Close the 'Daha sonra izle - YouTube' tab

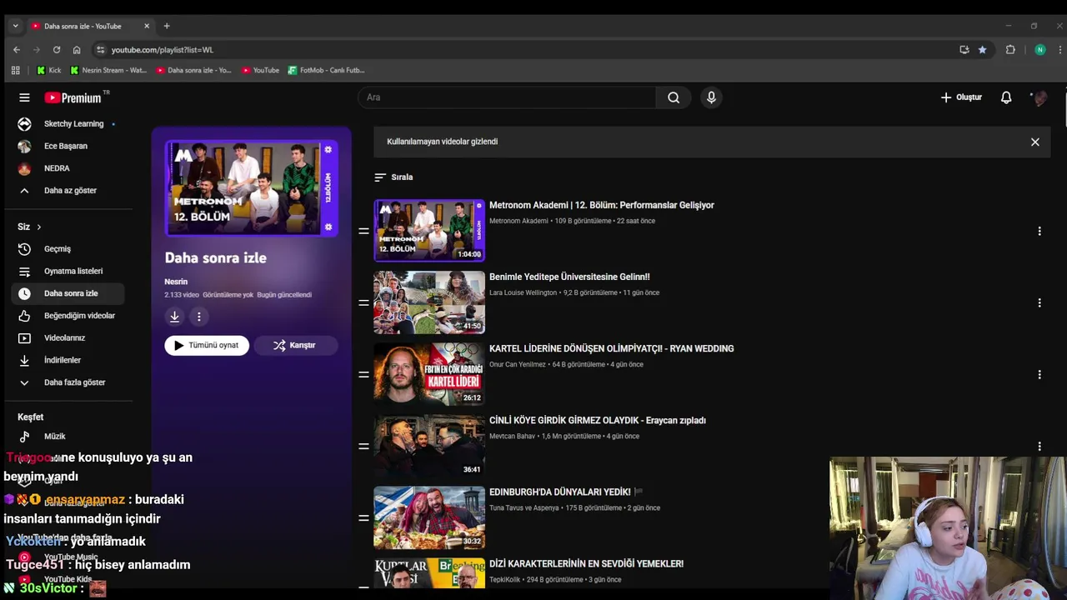pyautogui.click(x=147, y=26)
